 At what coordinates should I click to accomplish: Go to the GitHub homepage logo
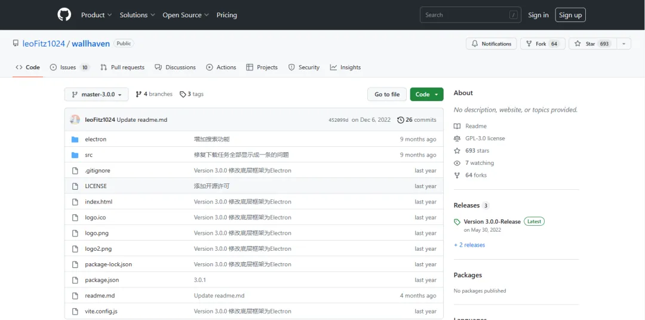click(x=64, y=15)
